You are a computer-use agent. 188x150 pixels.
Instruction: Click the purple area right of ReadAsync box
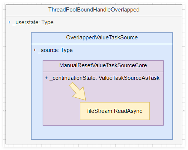(x=156, y=111)
